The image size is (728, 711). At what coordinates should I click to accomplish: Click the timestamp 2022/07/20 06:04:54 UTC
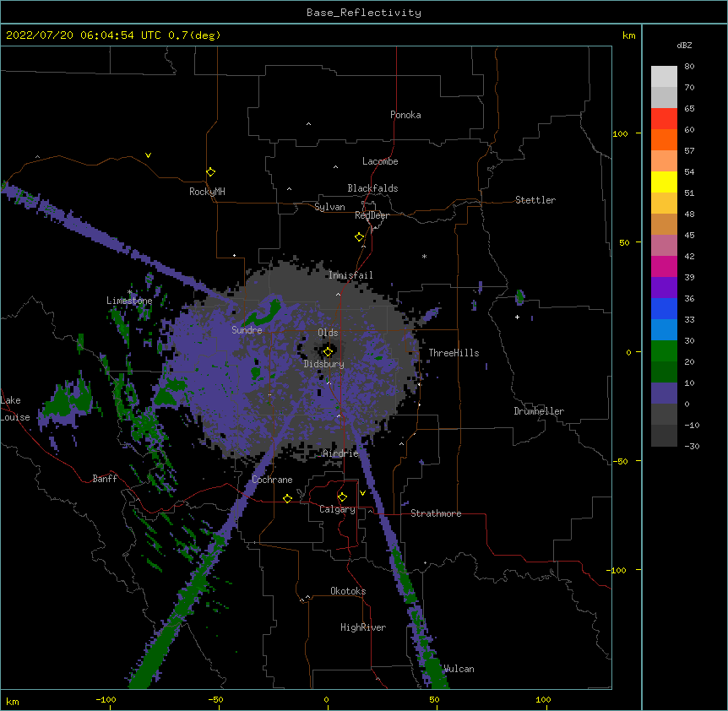pos(83,35)
